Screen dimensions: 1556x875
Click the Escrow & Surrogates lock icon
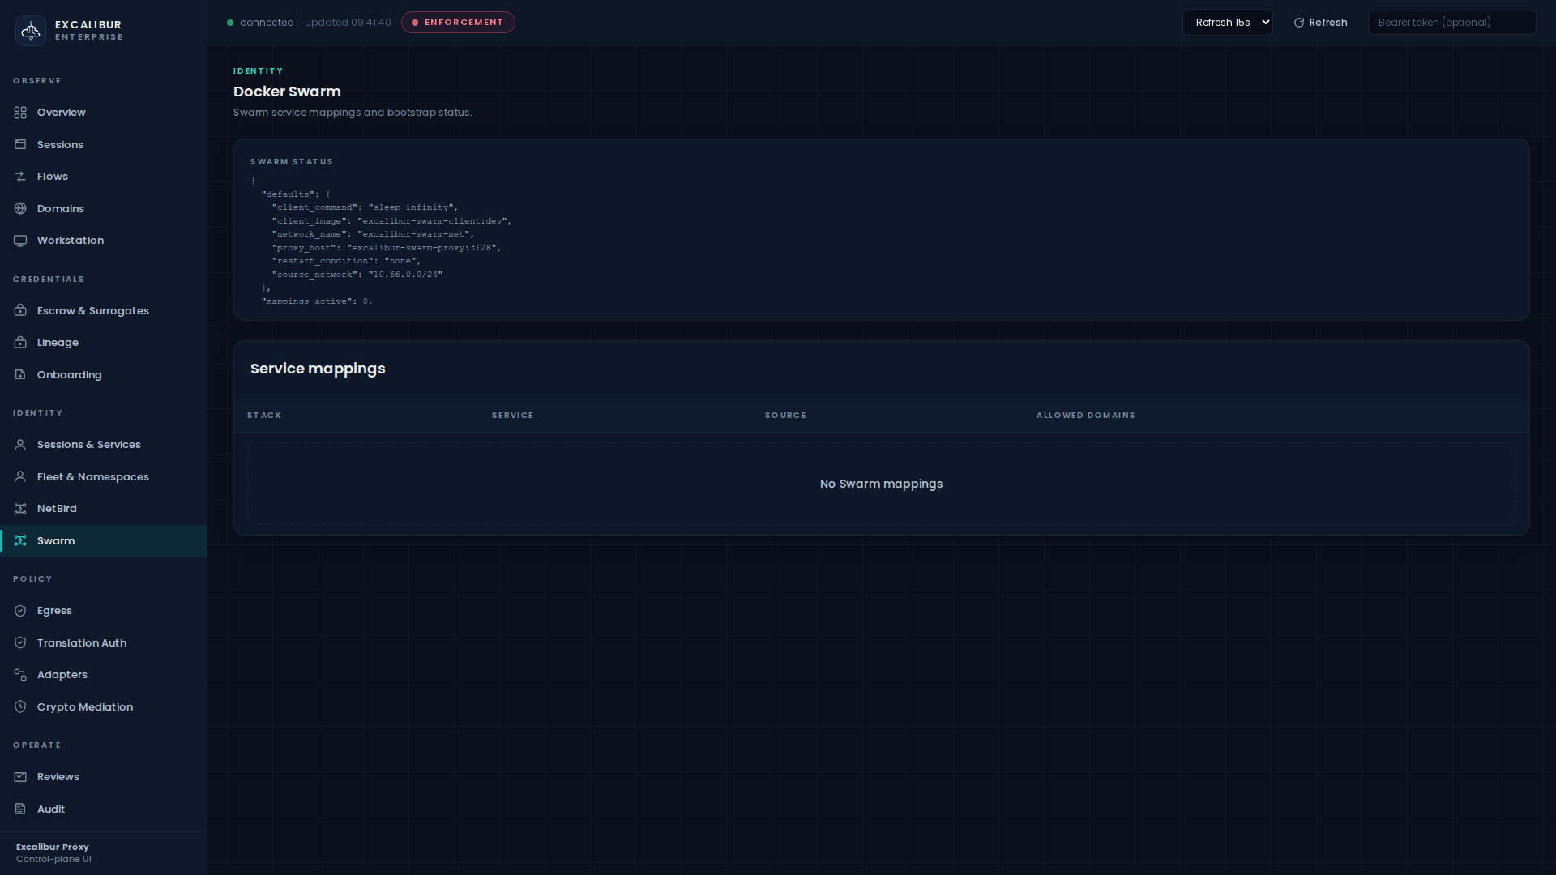tap(20, 311)
